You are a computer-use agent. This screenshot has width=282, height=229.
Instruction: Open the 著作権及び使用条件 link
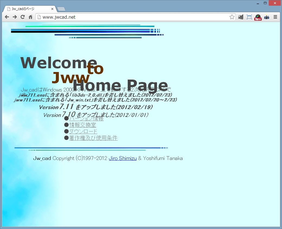[x=93, y=138]
